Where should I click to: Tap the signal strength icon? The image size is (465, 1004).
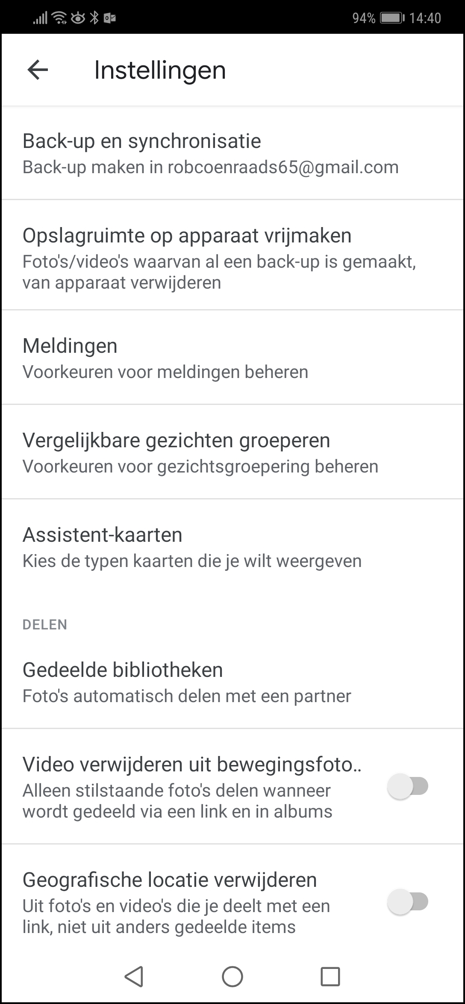pos(40,18)
